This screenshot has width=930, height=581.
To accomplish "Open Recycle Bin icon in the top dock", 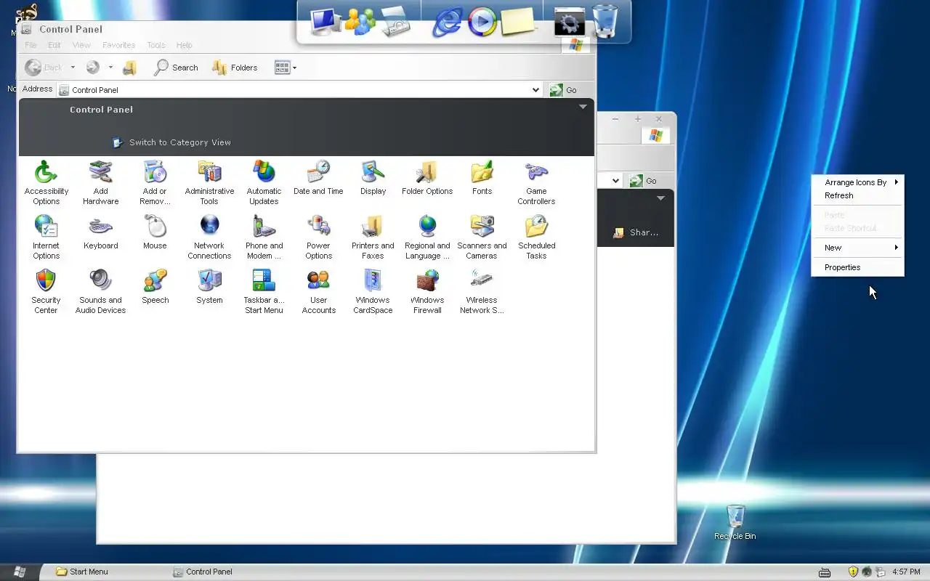I will point(605,20).
